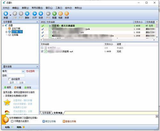Open the 常用设置(B) menu
Viewport: 160px width, 131px height.
tap(37, 8)
